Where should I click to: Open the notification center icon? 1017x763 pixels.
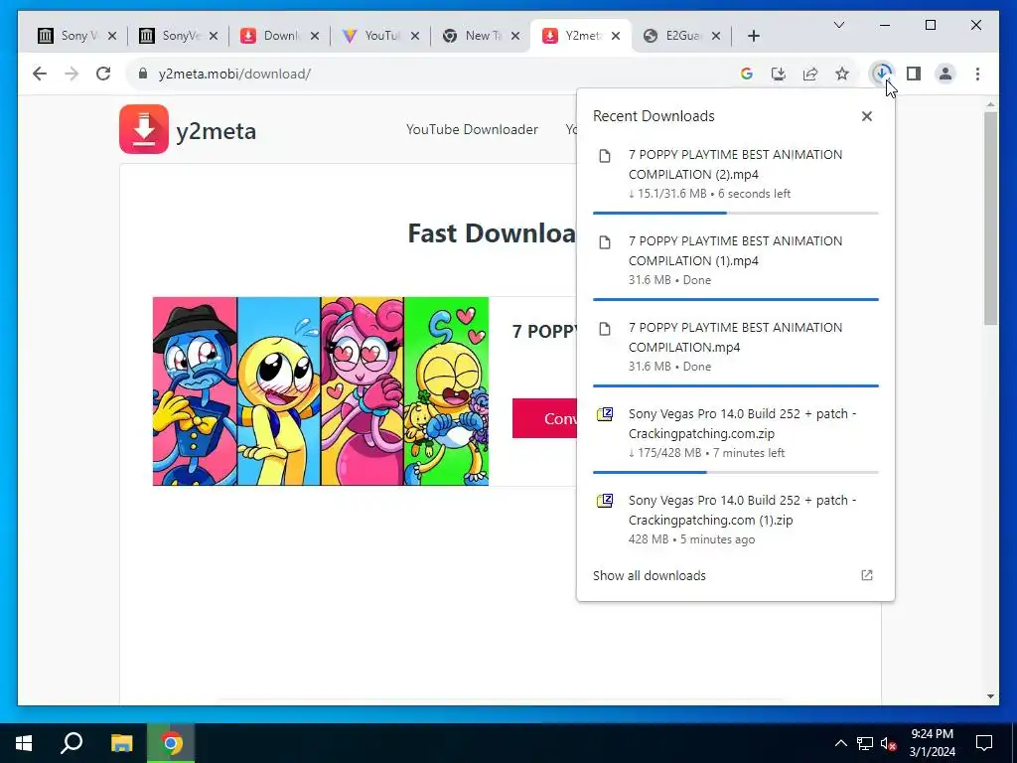click(x=984, y=743)
